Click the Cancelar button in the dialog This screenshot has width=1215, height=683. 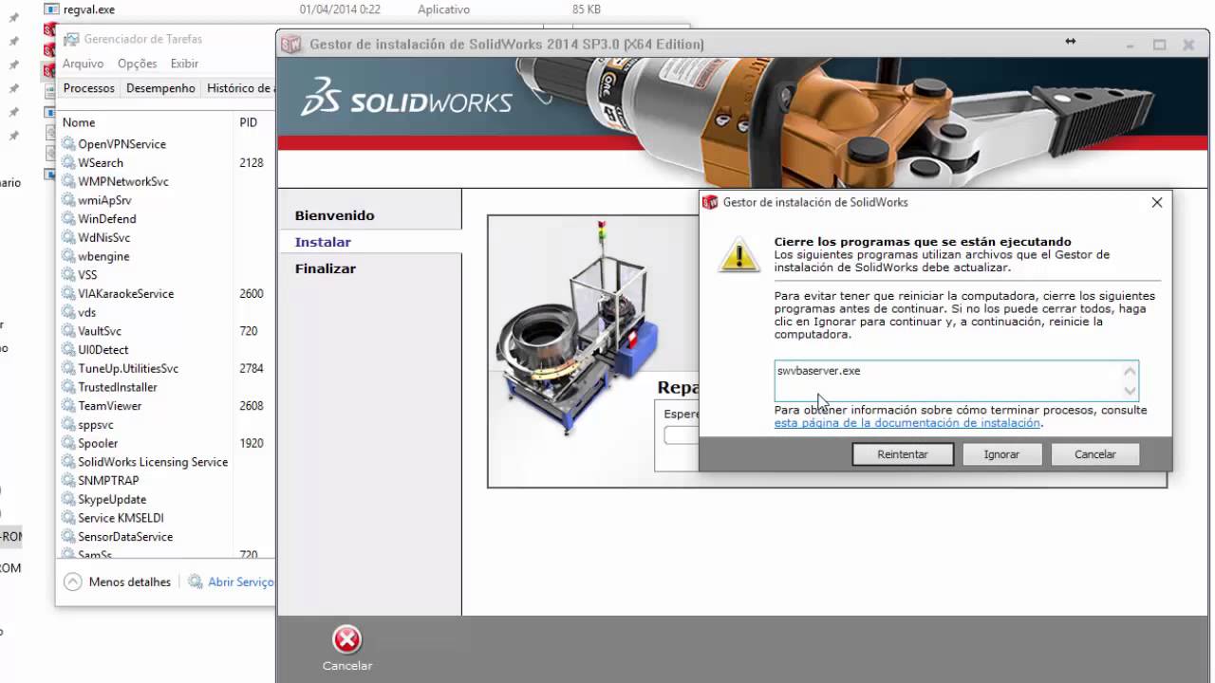pos(1094,454)
